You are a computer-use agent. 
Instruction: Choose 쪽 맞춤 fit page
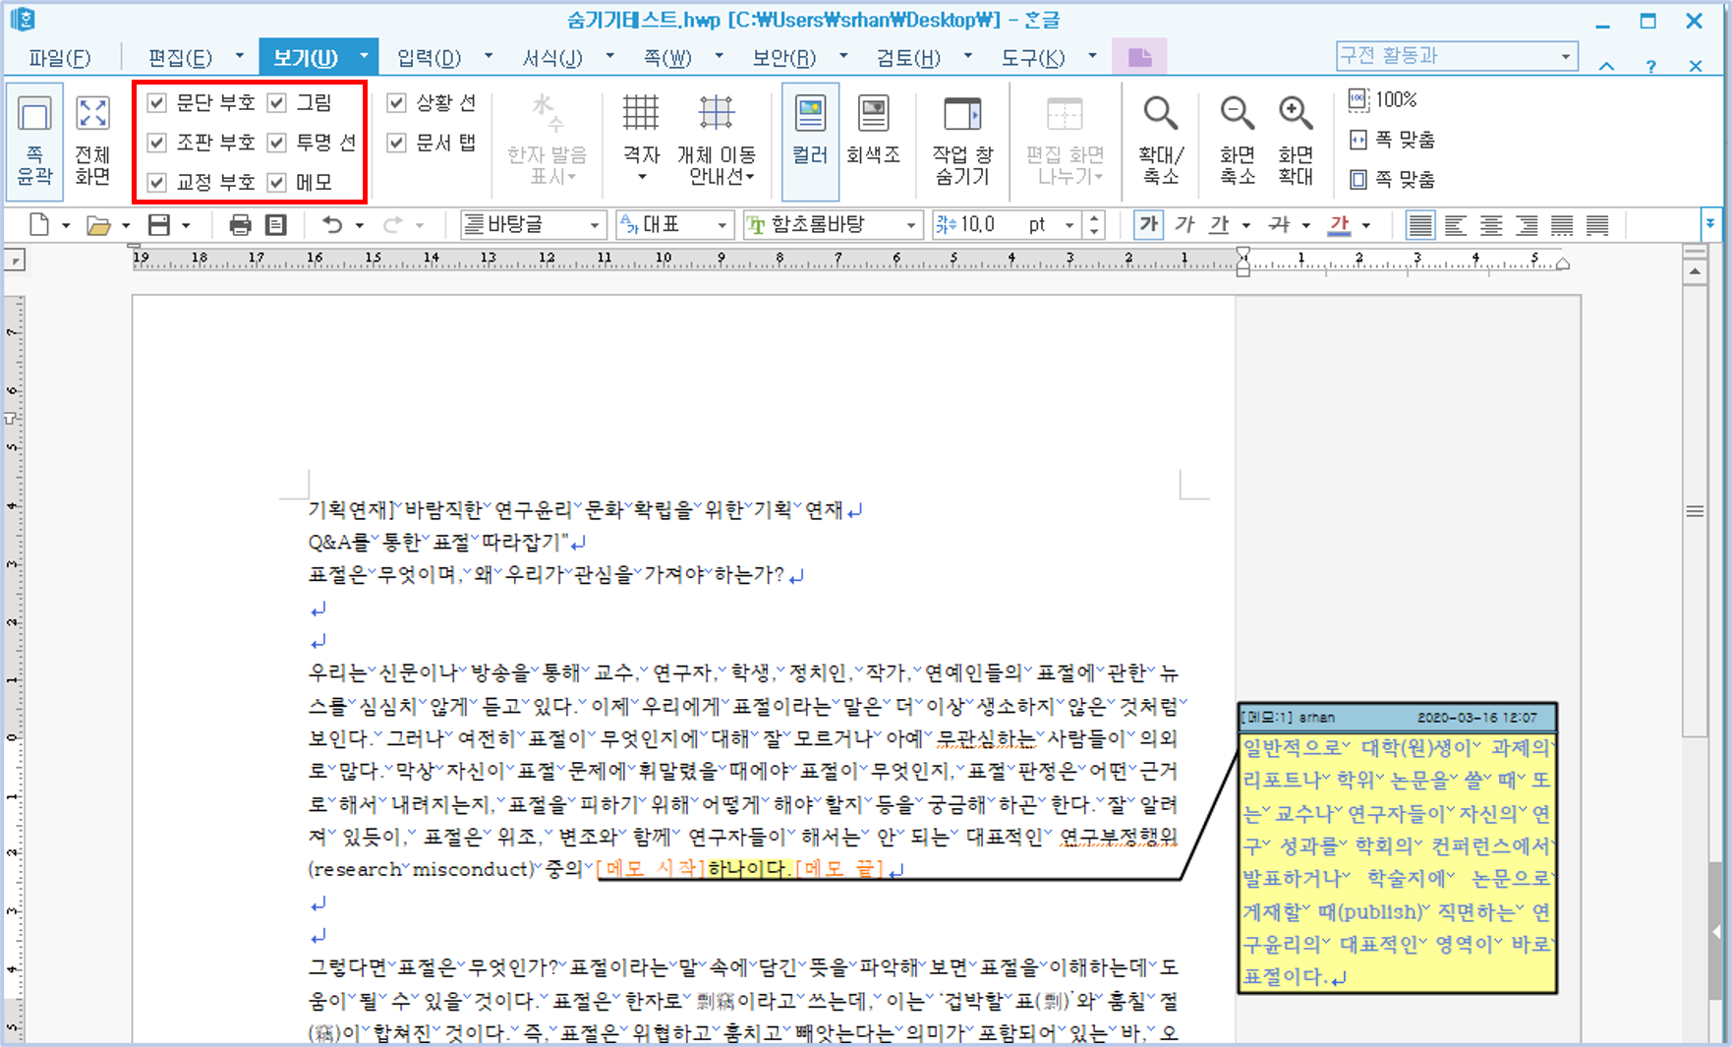coord(1391,180)
